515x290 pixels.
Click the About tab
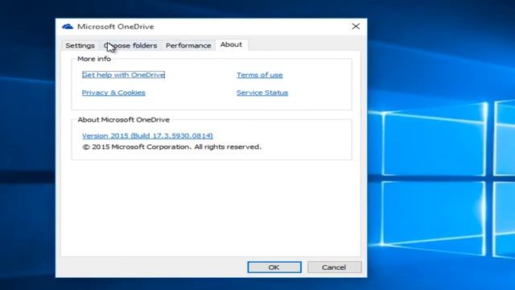(x=231, y=45)
